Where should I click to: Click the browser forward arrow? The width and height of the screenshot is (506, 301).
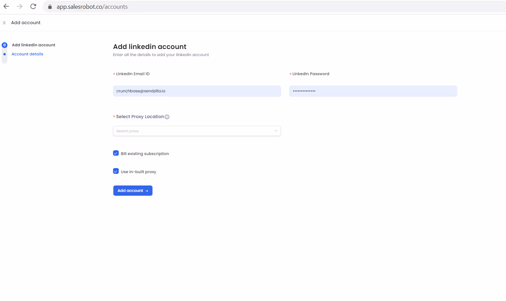pos(20,6)
